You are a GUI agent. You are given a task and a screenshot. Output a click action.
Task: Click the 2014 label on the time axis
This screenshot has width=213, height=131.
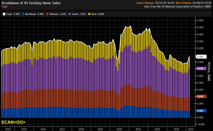tap(8, 129)
